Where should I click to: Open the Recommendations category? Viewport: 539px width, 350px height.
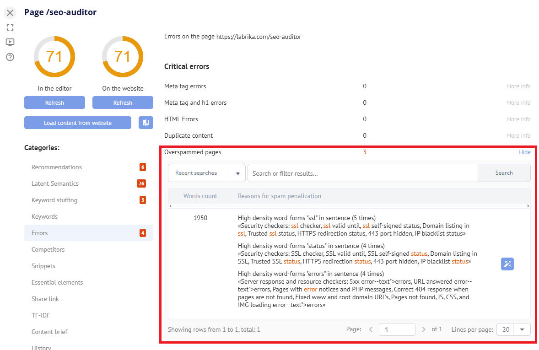pyautogui.click(x=57, y=167)
